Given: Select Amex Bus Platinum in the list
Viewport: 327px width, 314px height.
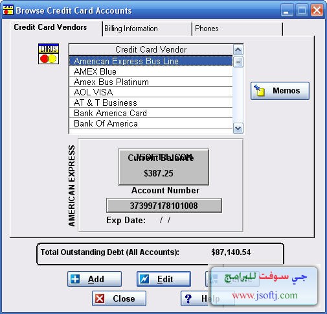Looking at the screenshot, I should [x=151, y=82].
